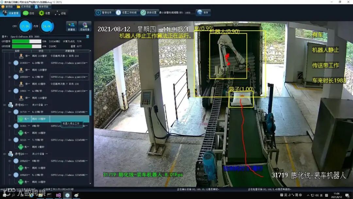Select the 205Q02 camera icon
The width and height of the screenshot is (353, 199).
(x=16, y=161)
